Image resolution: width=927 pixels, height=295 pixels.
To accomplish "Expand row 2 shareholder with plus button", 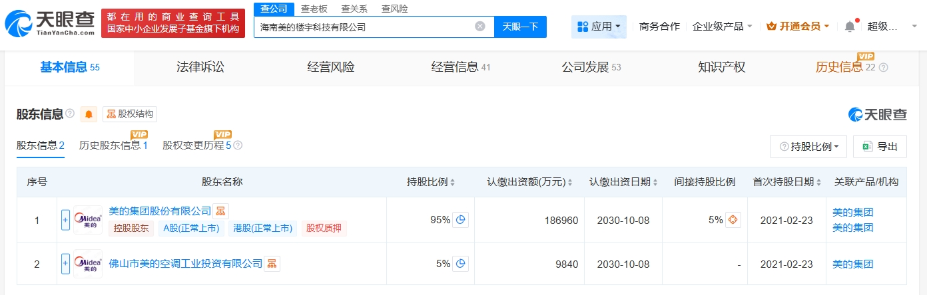I will tap(65, 264).
